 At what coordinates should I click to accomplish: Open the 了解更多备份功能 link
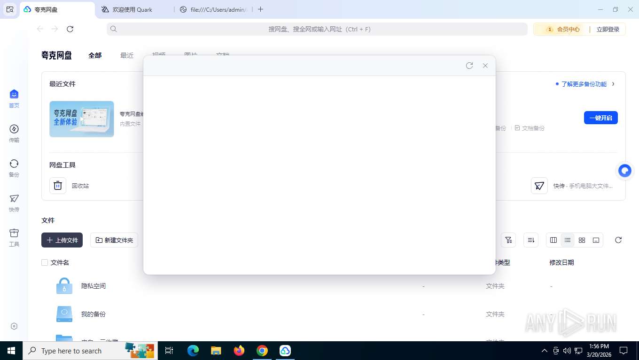584,84
